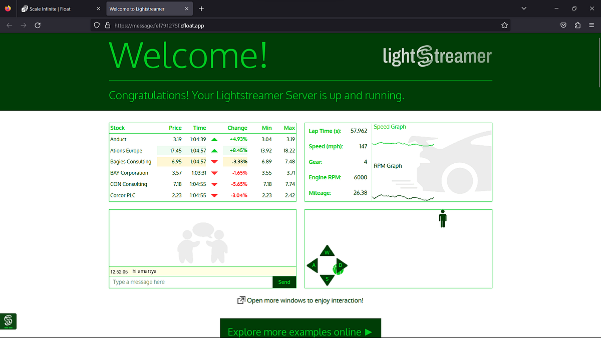
Task: Click the green Lightstreamer badge in bottom-left corner
Action: 9,321
